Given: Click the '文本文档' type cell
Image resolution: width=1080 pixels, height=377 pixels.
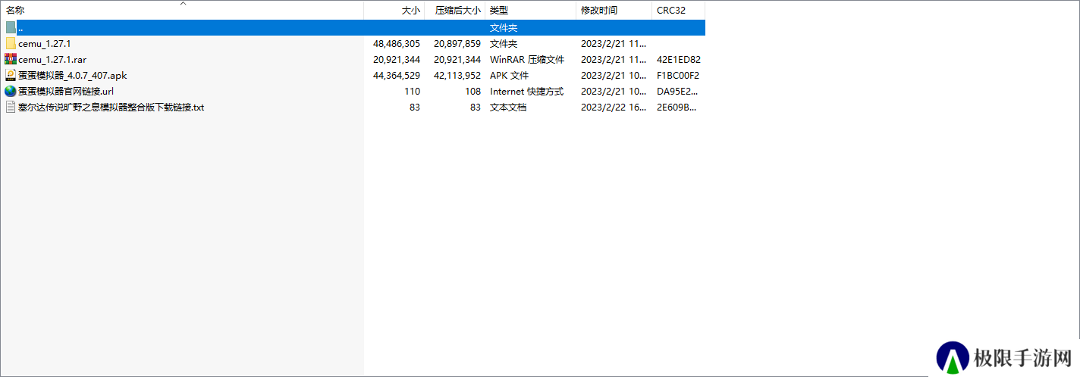Looking at the screenshot, I should (x=508, y=107).
